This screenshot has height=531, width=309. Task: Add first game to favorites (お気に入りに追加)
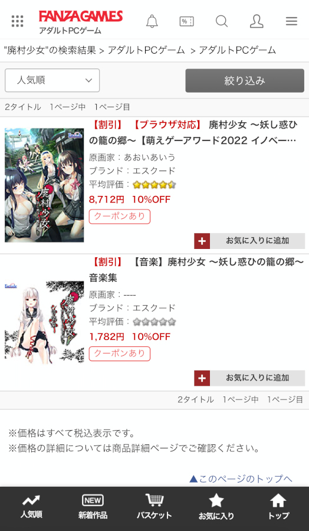click(x=249, y=241)
